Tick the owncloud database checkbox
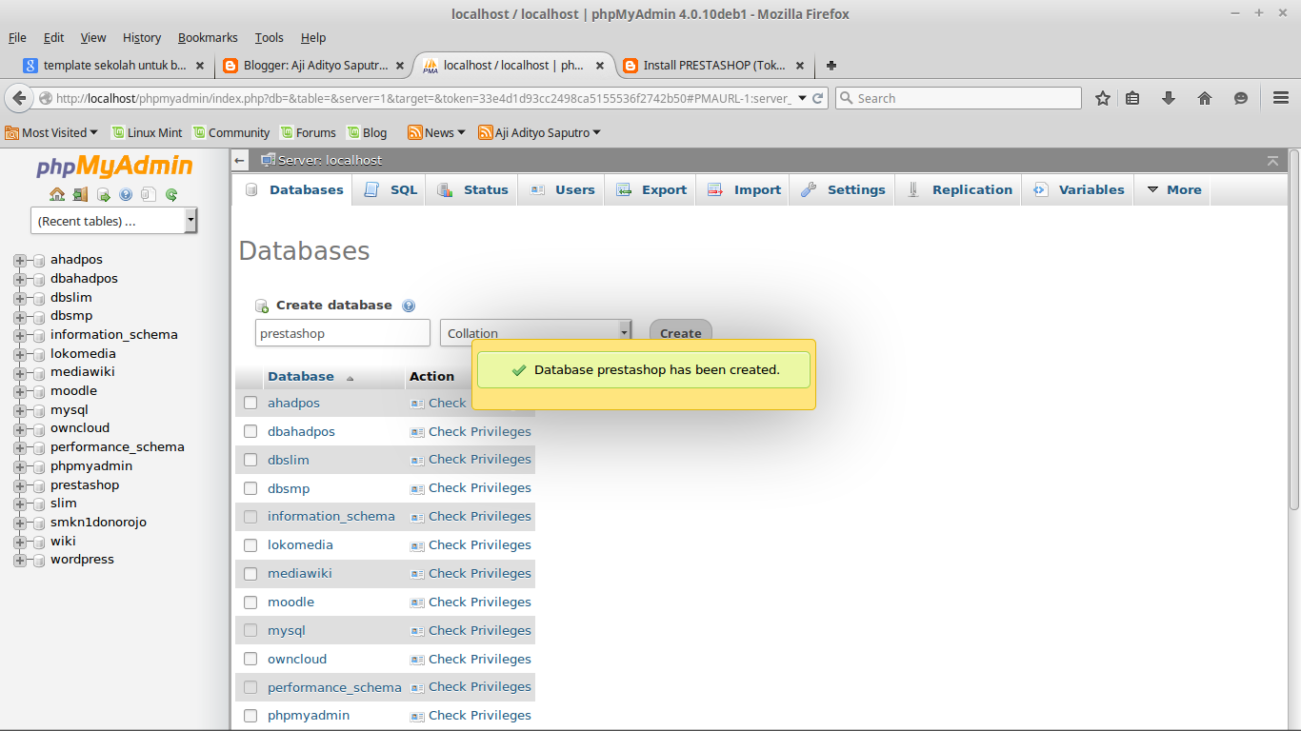Image resolution: width=1301 pixels, height=731 pixels. tap(250, 659)
